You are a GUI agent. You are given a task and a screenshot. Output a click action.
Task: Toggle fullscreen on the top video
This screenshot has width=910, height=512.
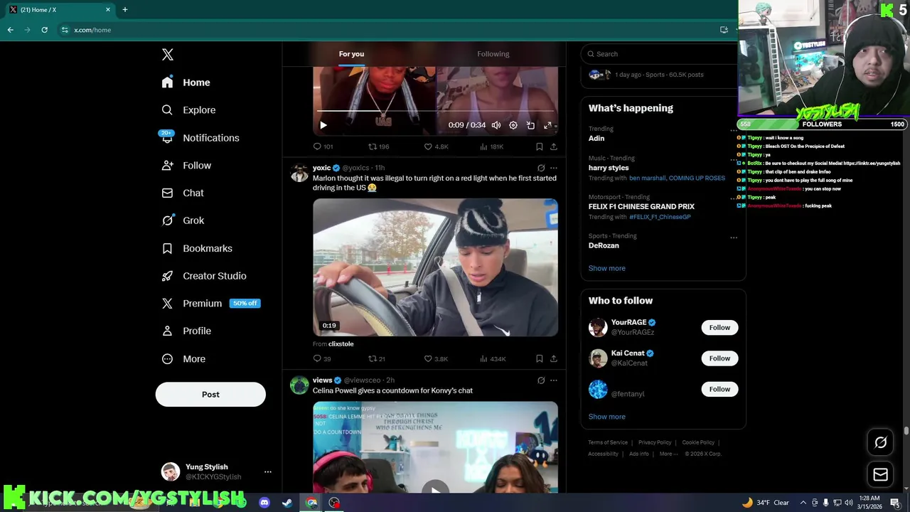tap(547, 125)
